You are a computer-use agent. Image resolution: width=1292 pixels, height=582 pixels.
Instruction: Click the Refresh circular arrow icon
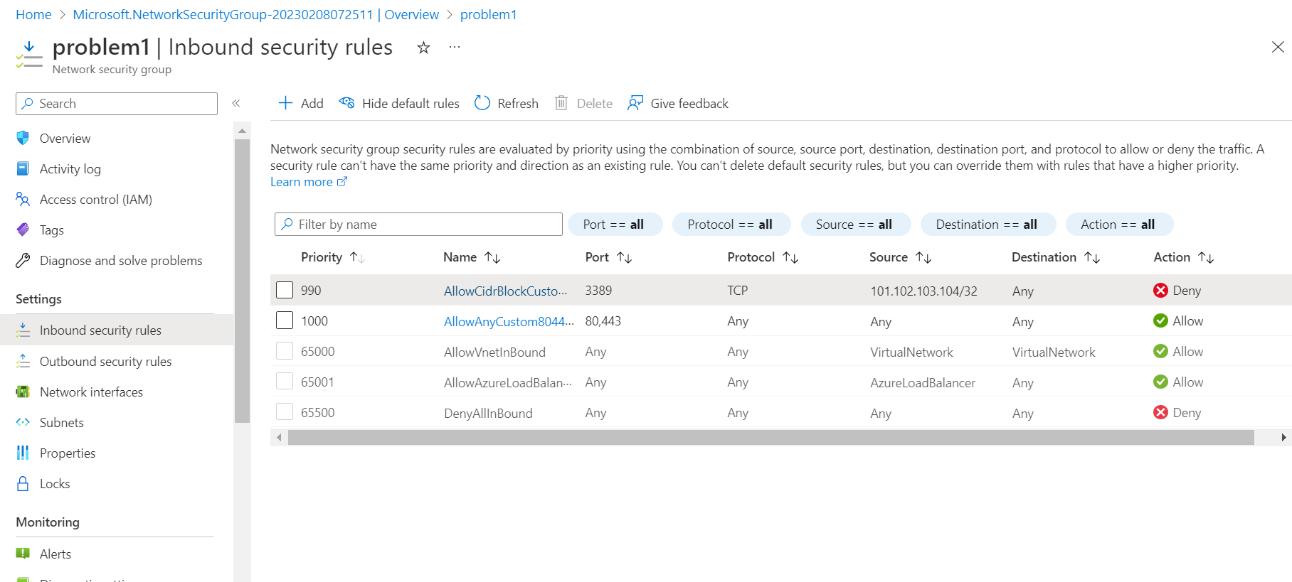pos(482,103)
